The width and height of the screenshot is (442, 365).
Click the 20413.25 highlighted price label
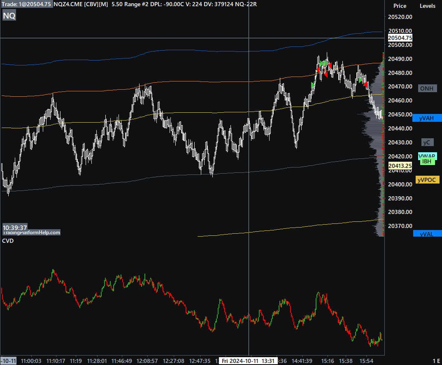(x=400, y=166)
